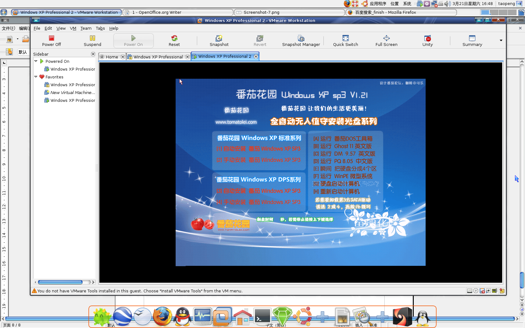This screenshot has height=328, width=525.
Task: Open the 应用程序 applications menu
Action: [378, 4]
